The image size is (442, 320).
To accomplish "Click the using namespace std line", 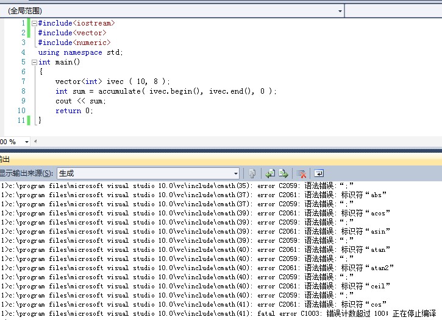I will [x=80, y=52].
